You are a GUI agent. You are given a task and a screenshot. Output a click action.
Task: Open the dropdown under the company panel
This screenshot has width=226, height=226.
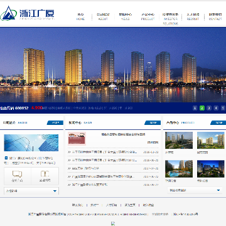click(x=31, y=191)
